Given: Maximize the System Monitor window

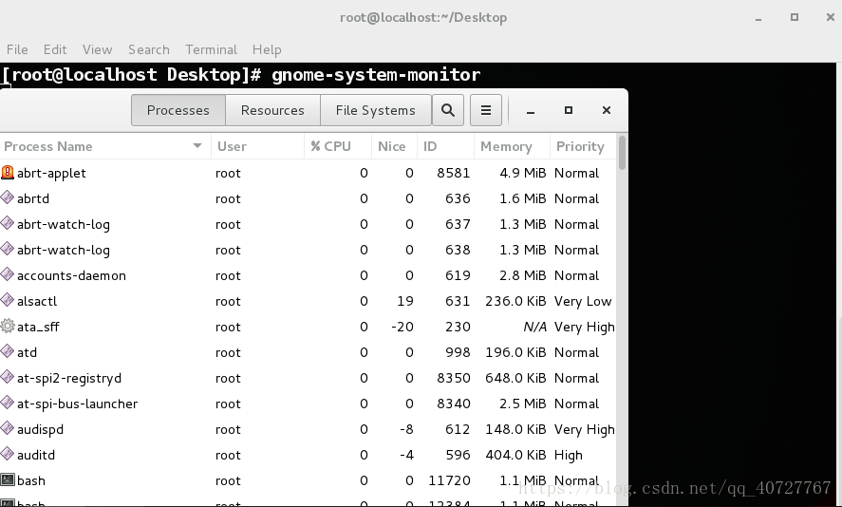Looking at the screenshot, I should pos(569,110).
